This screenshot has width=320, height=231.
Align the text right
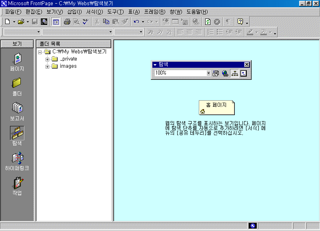pos(199,32)
